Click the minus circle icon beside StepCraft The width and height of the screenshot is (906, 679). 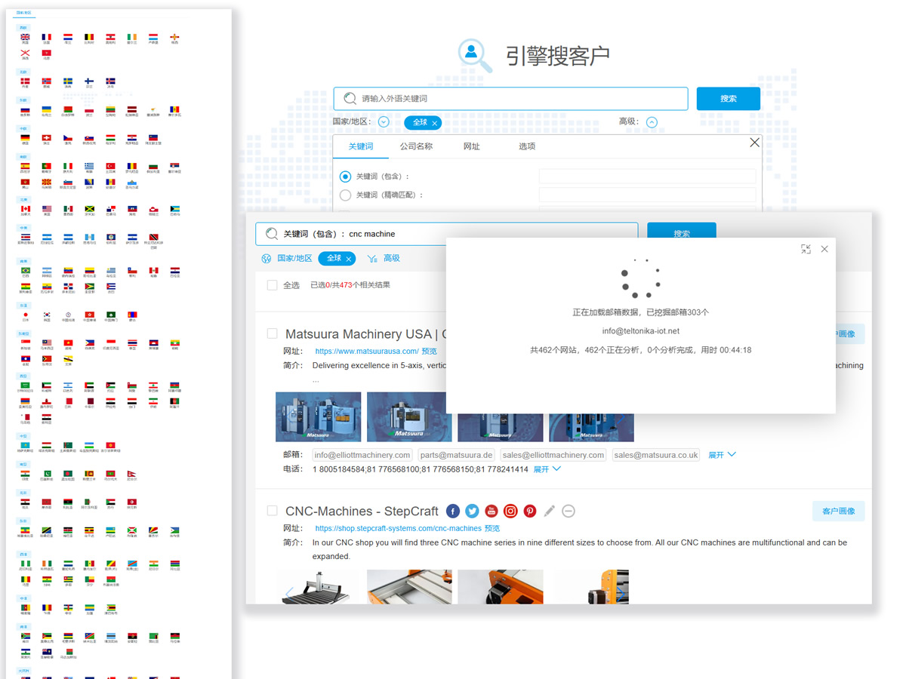(x=569, y=511)
